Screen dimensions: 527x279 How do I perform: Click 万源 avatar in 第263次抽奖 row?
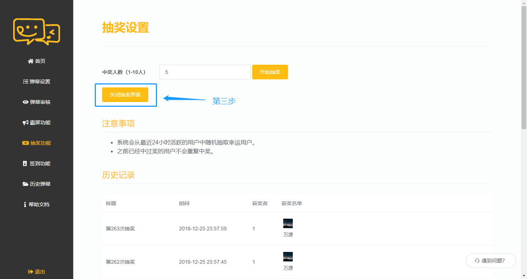[x=288, y=223]
